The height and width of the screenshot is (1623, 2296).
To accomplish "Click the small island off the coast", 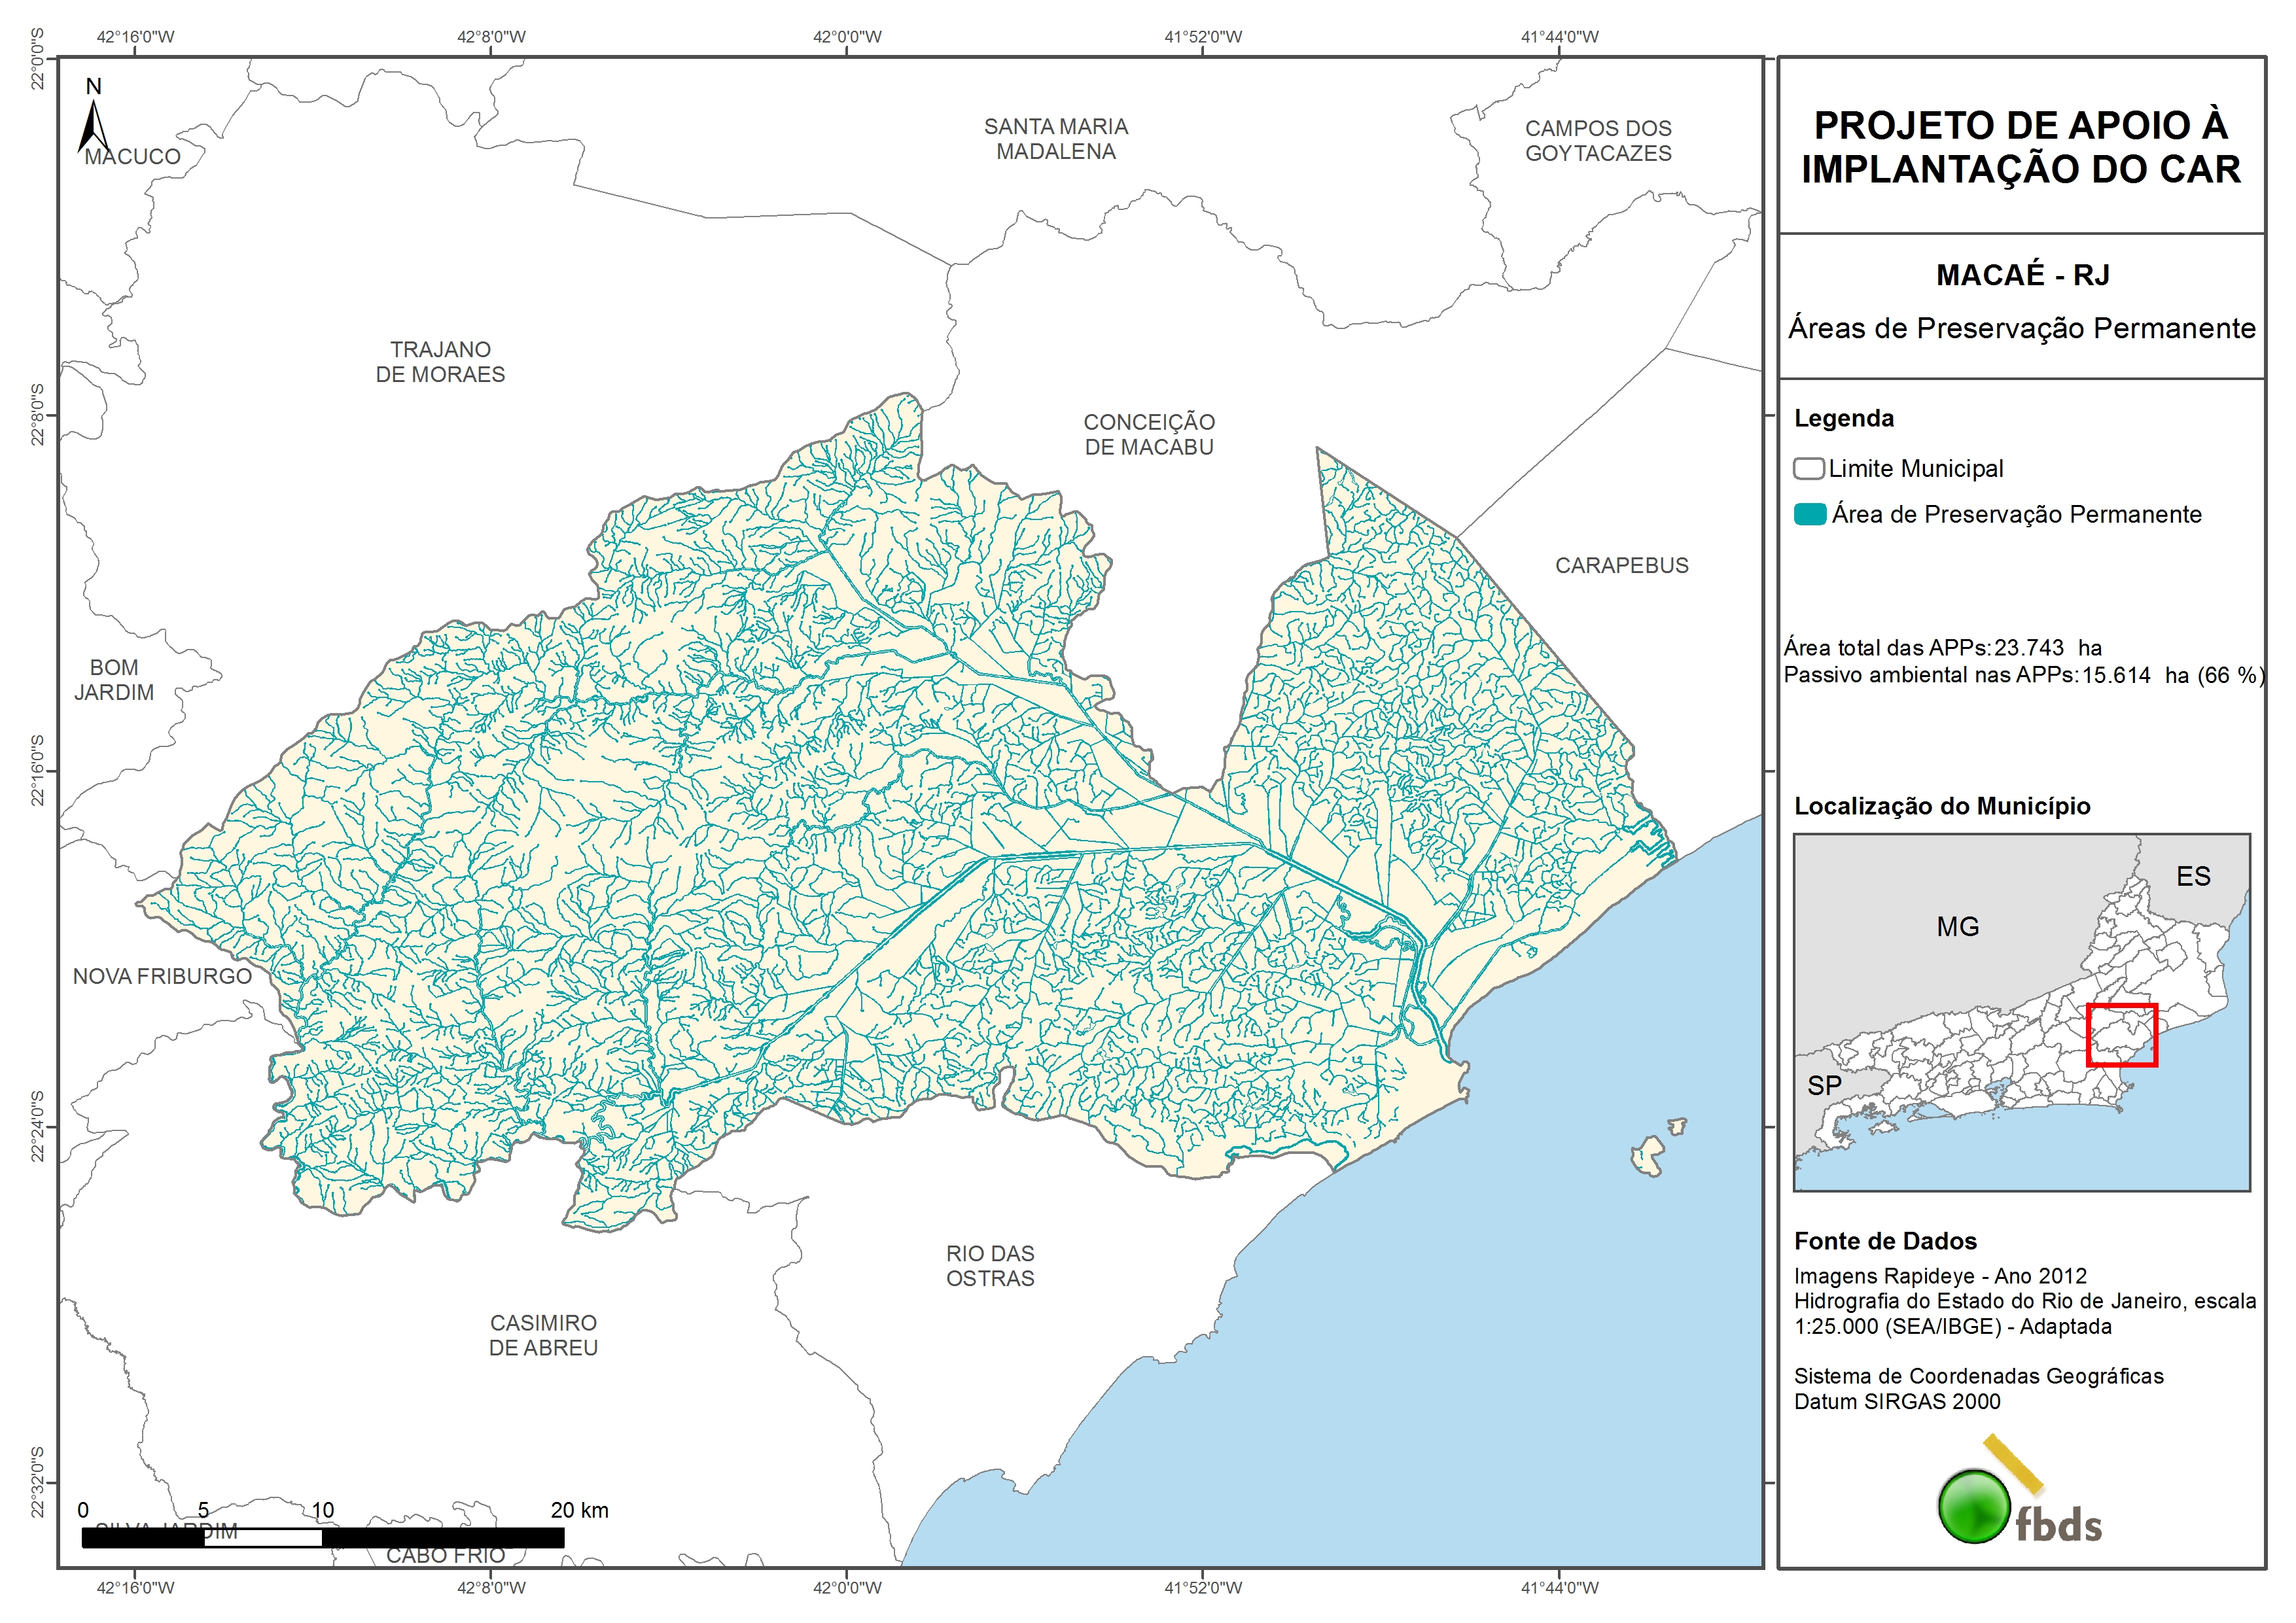I will click(1648, 1156).
